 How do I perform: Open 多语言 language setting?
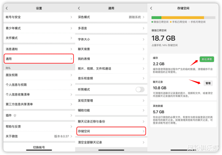coord(111,28)
